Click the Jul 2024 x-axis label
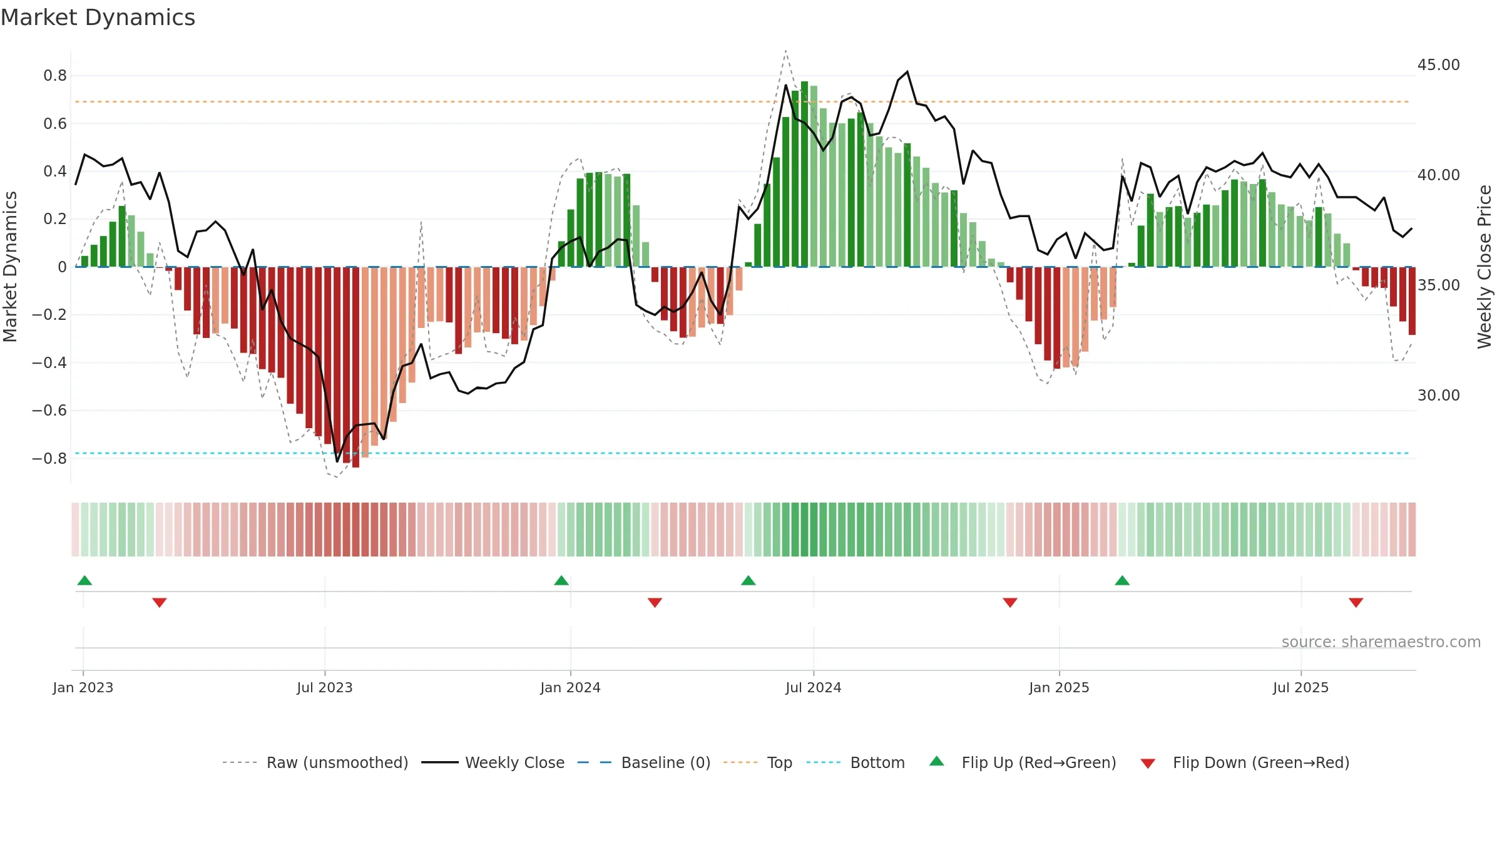The width and height of the screenshot is (1502, 845). (x=814, y=687)
